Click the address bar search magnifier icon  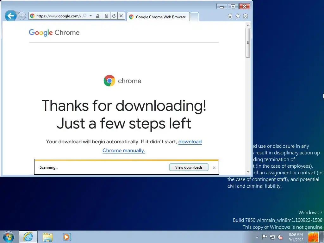click(84, 16)
